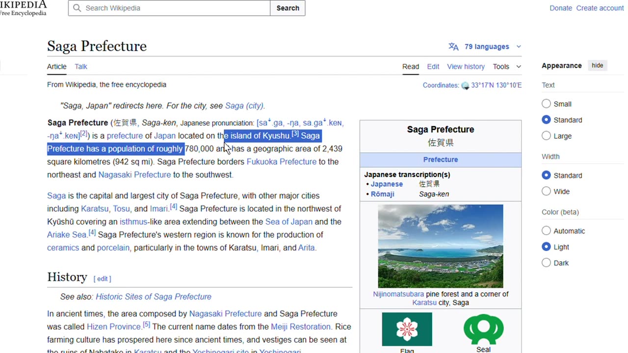Open the Saga Prefecture seal image
Screen dimensions: 628x353
coord(483,329)
